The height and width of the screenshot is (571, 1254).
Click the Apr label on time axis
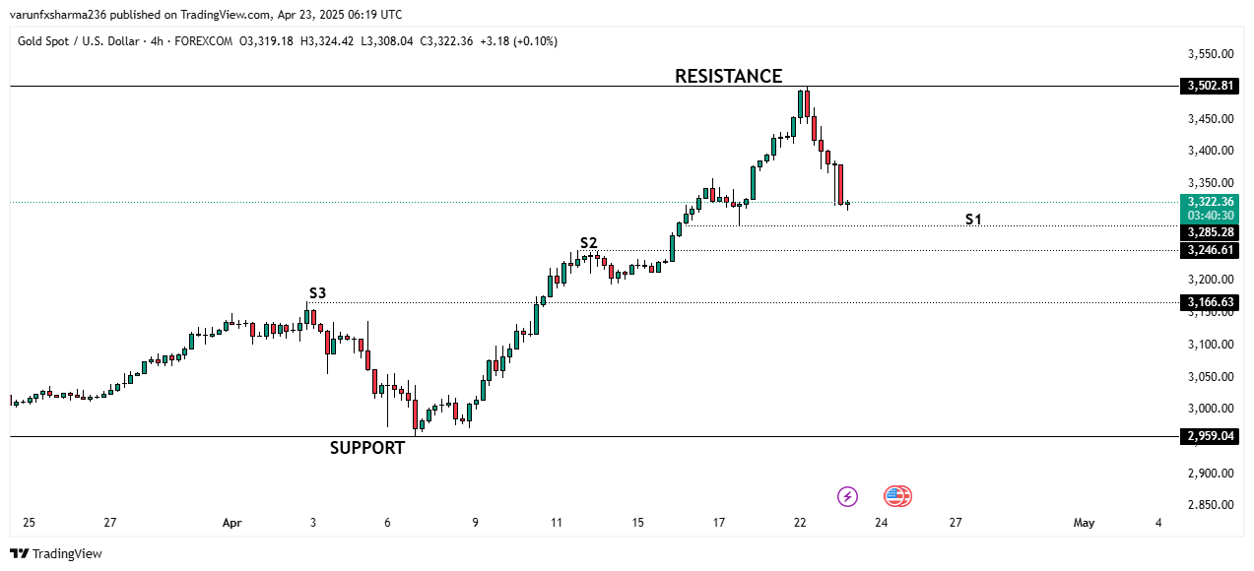tap(231, 523)
